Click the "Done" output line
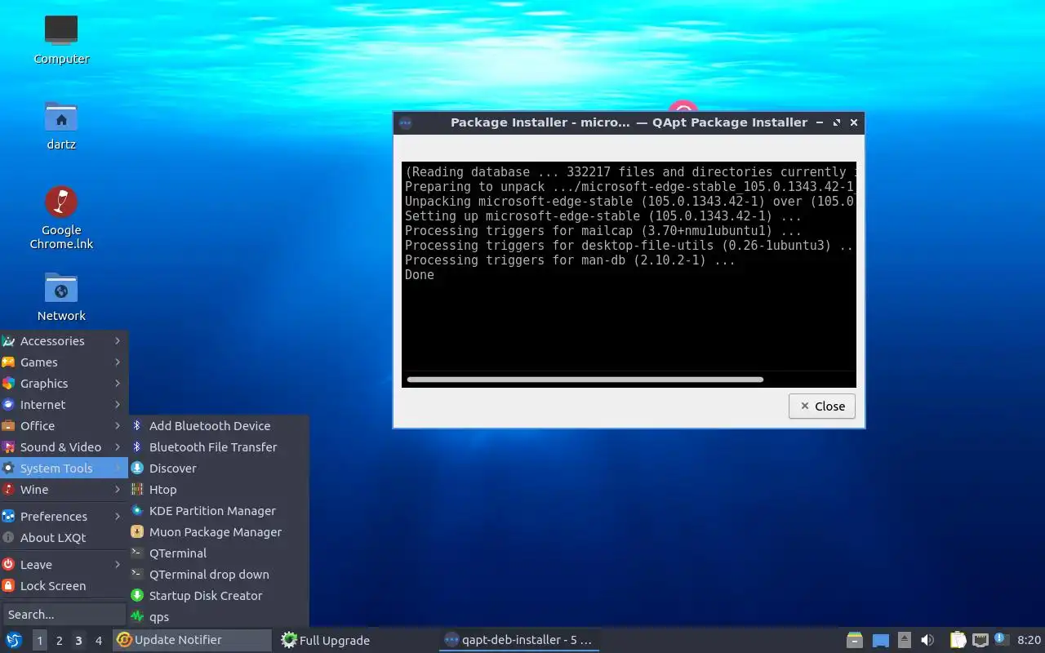 tap(420, 275)
